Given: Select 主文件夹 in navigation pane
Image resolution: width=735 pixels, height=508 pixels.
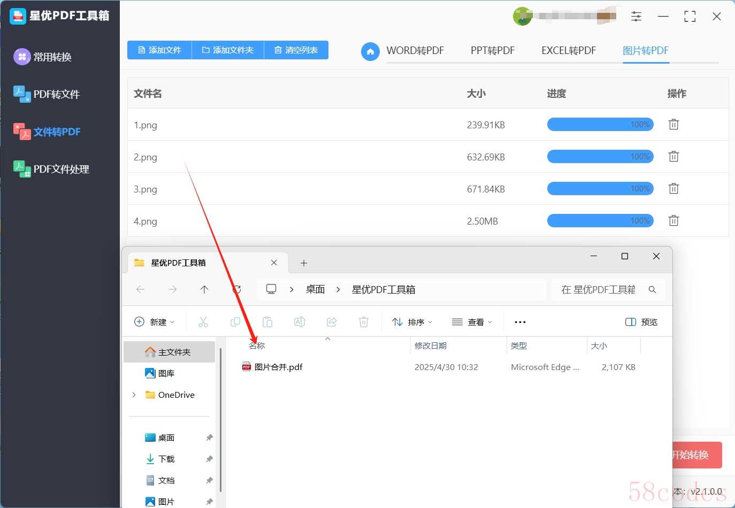Looking at the screenshot, I should [169, 352].
